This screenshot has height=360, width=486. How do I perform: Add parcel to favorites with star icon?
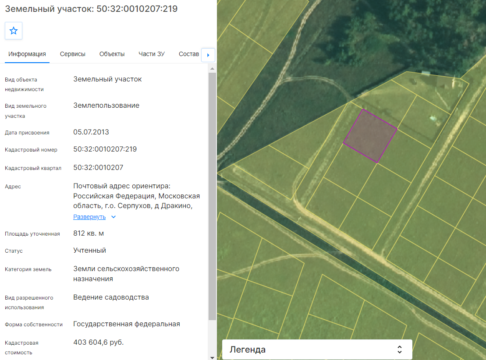13,31
